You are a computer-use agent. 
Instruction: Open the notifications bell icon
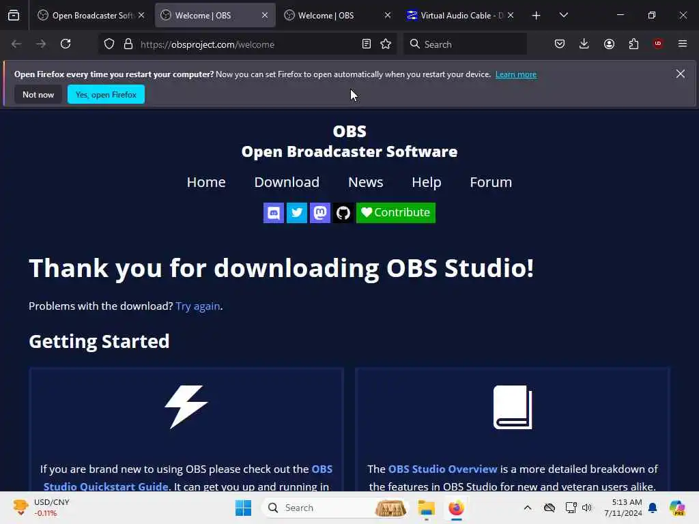(x=653, y=508)
